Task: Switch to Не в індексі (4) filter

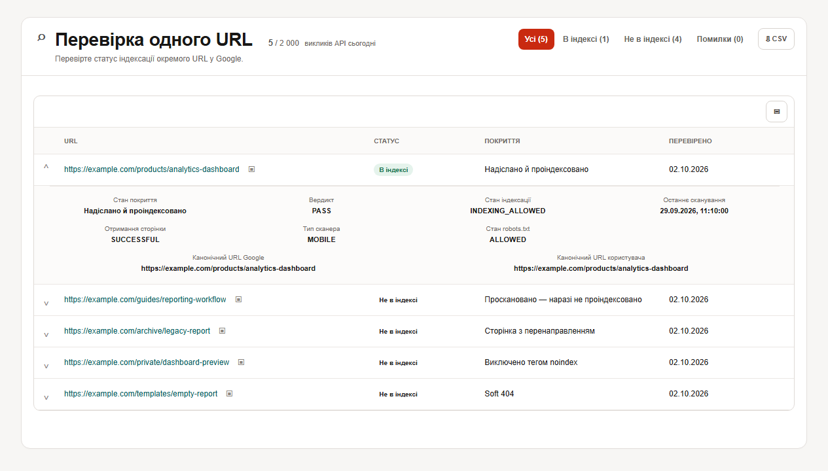Action: pyautogui.click(x=653, y=39)
